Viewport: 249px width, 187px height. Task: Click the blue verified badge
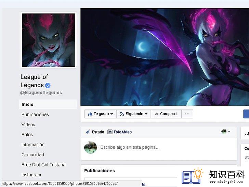click(x=48, y=86)
